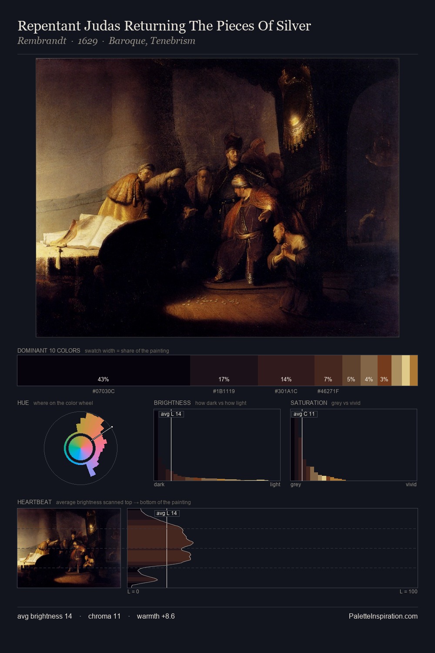Open the PaletteInspiration.com link
Viewport: 435px width, 653px height.
[x=383, y=616]
